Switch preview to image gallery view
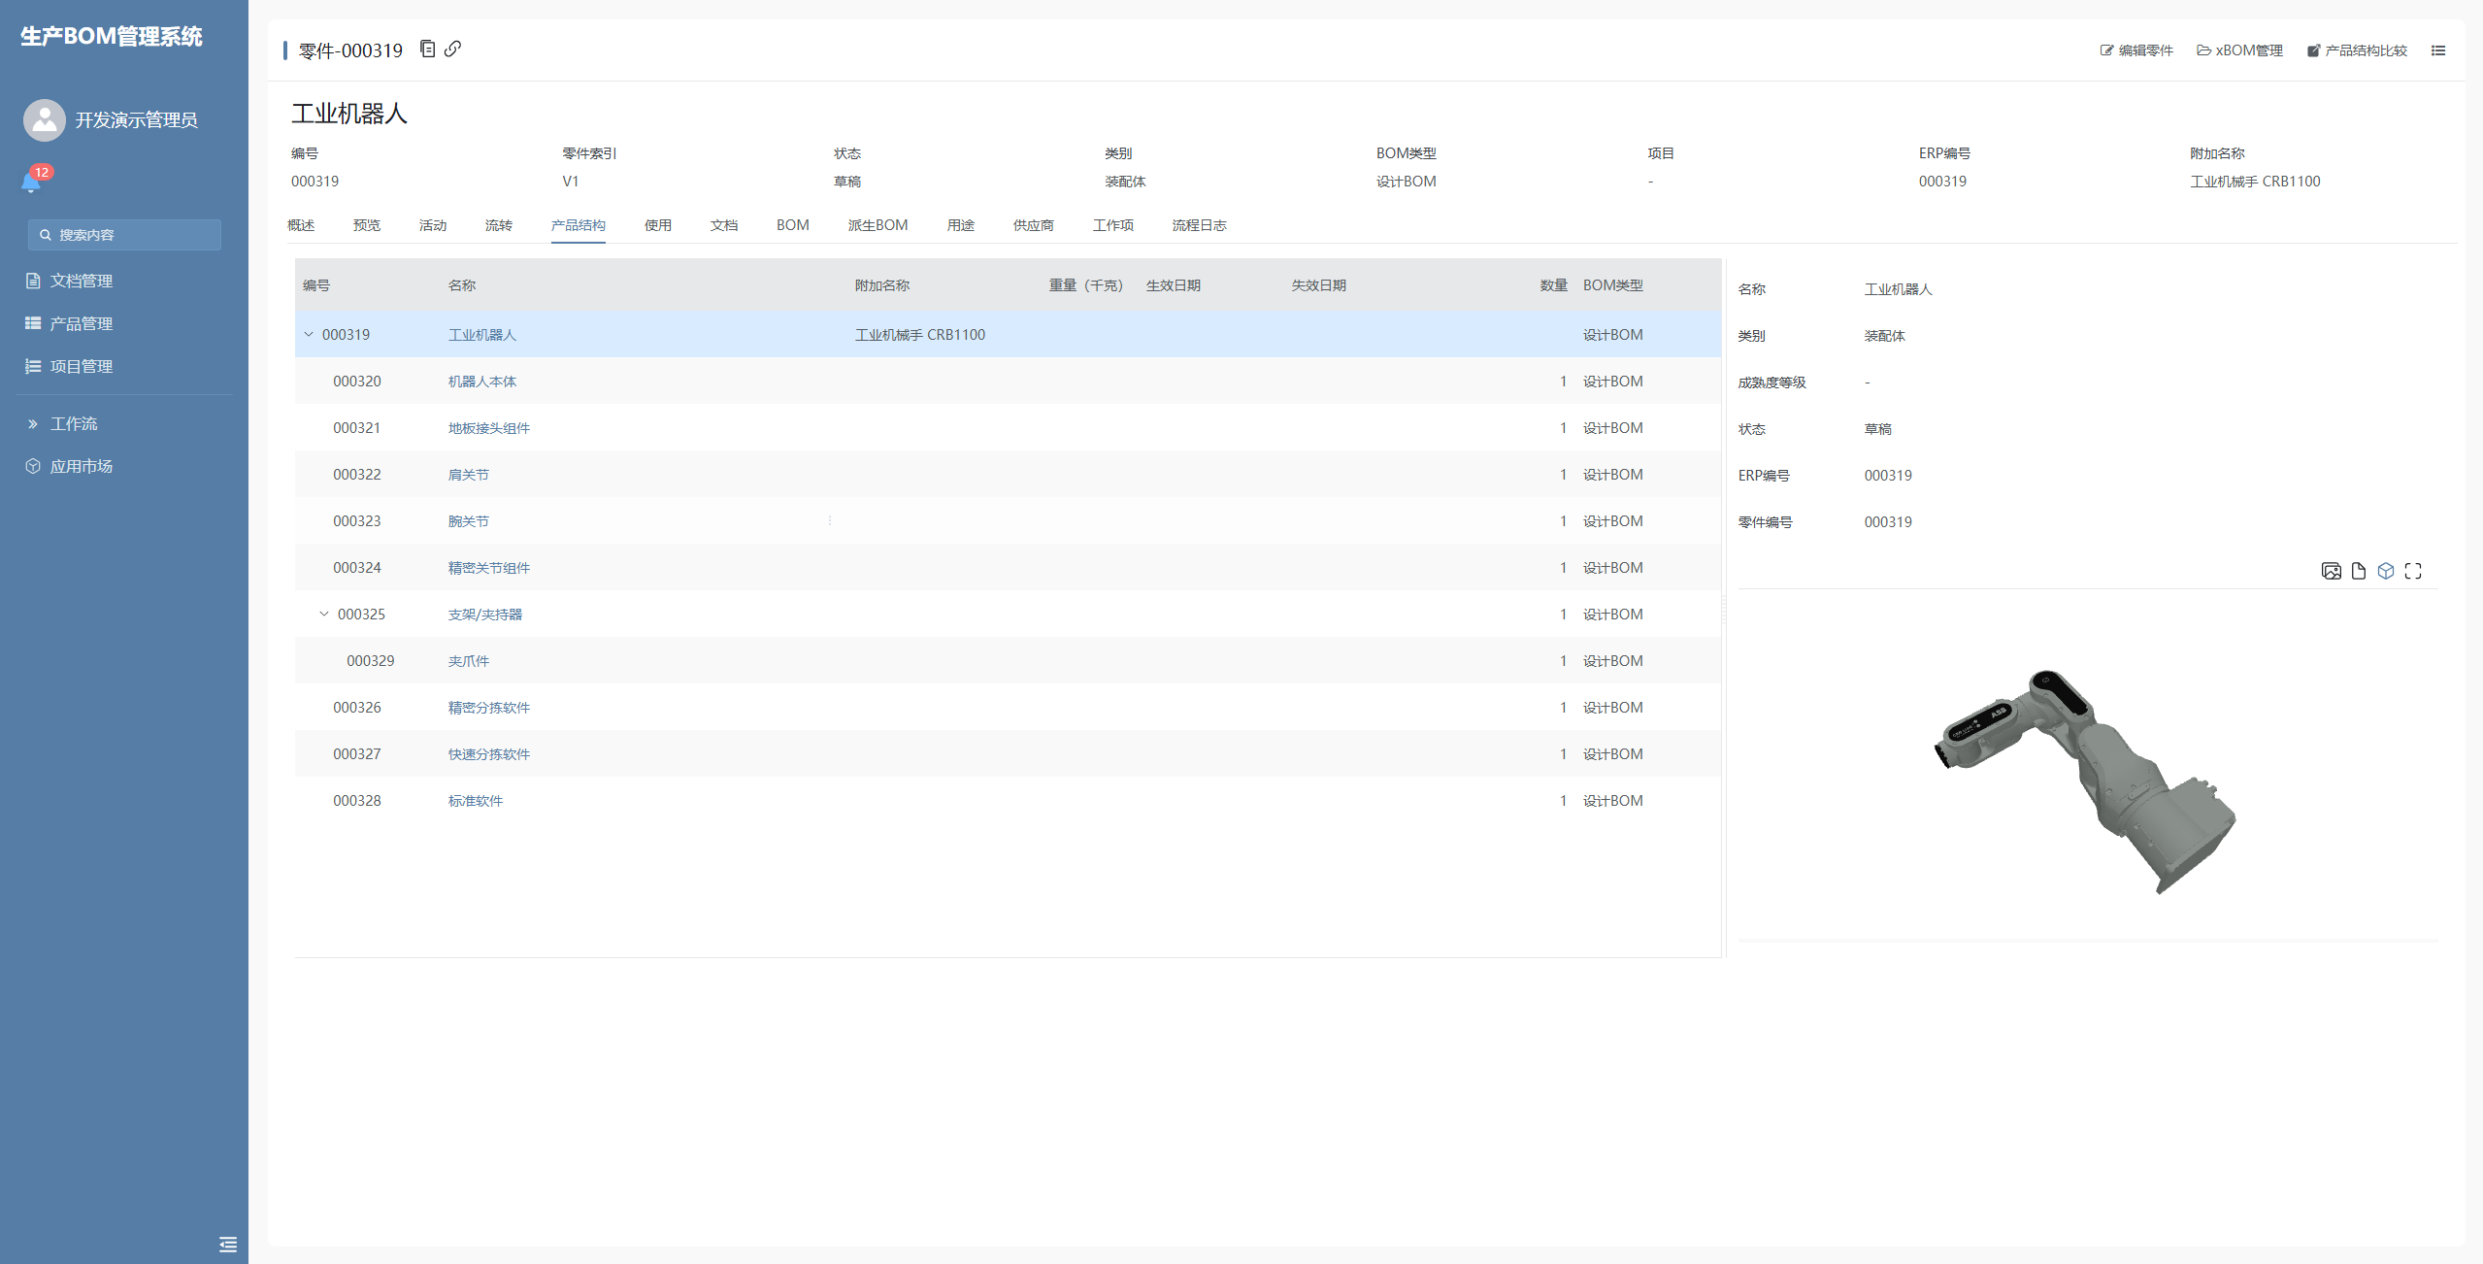 pos(2331,571)
